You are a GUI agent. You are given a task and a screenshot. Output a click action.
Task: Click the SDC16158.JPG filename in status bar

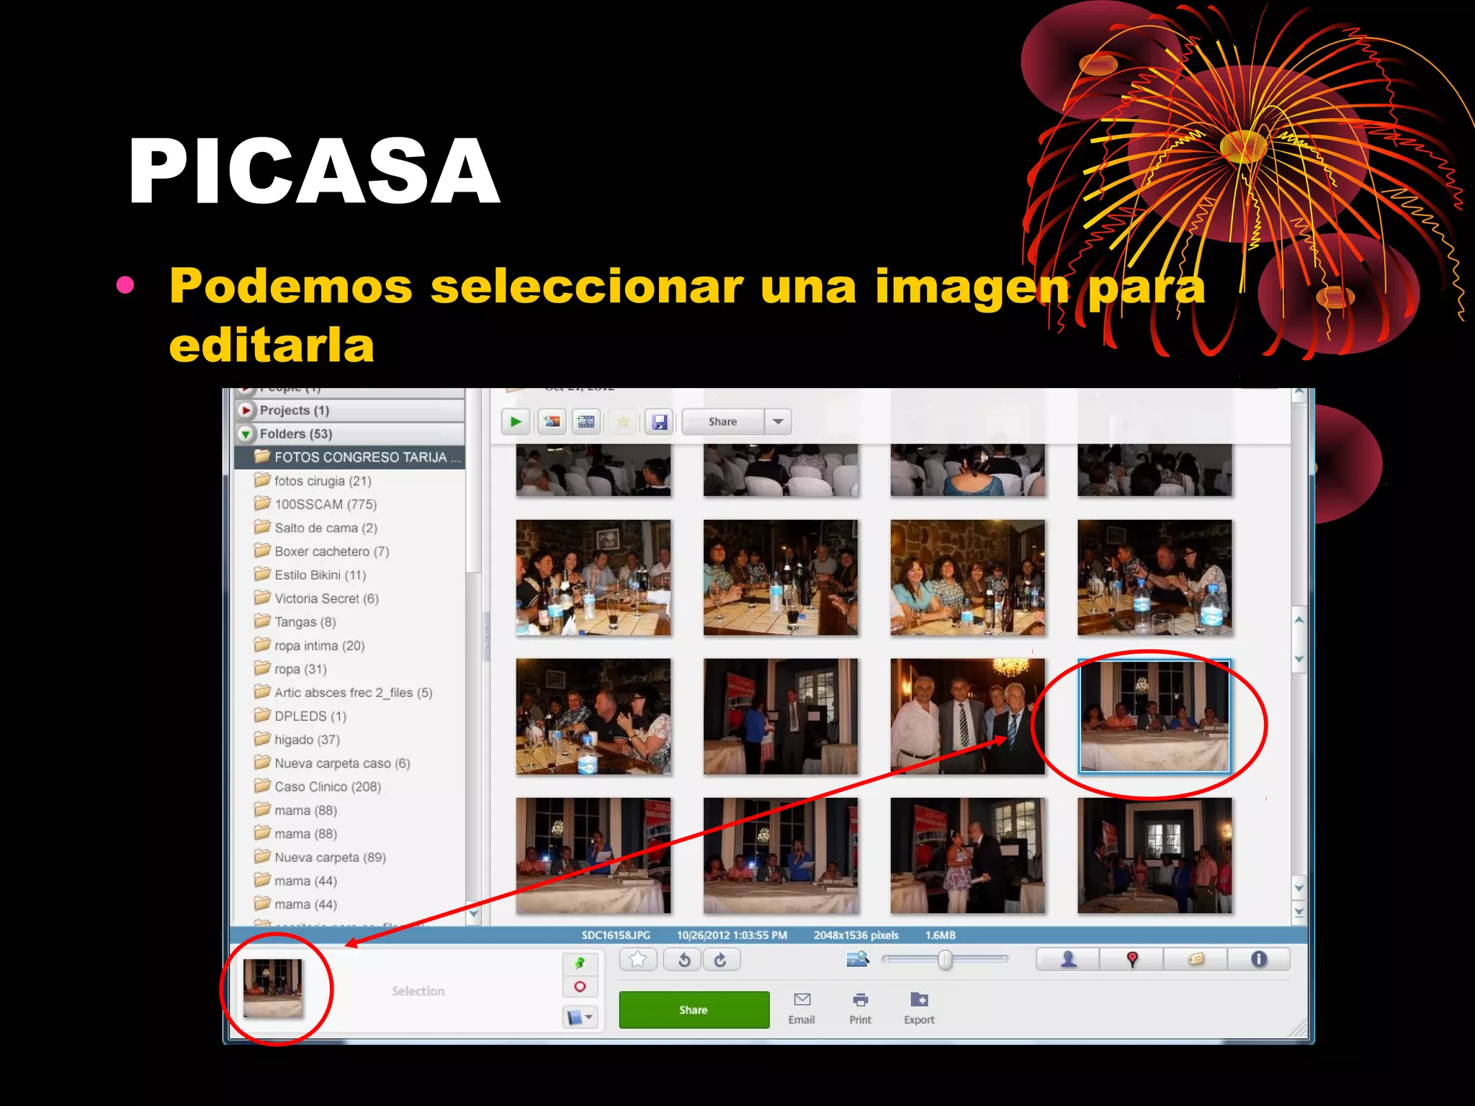pos(616,935)
